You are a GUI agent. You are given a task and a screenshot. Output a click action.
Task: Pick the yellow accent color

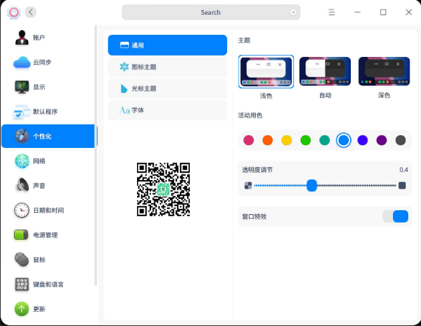[x=287, y=140]
